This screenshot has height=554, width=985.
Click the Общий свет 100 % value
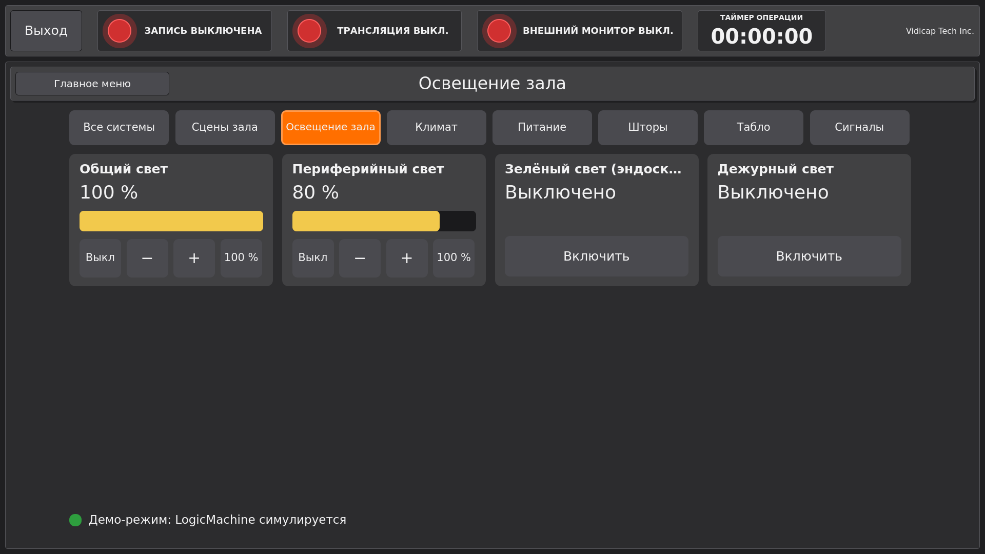(x=109, y=193)
